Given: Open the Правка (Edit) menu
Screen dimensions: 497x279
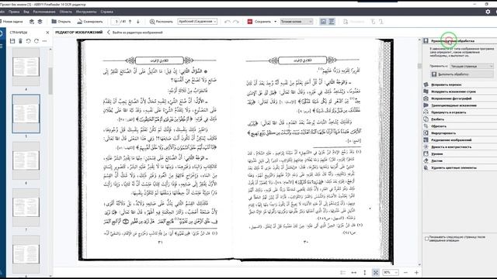Looking at the screenshot, I should click(14, 12).
